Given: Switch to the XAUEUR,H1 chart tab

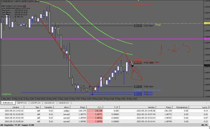Looking at the screenshot, I should coord(64,103).
